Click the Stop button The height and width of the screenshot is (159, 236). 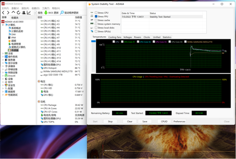pyautogui.click(x=110, y=121)
